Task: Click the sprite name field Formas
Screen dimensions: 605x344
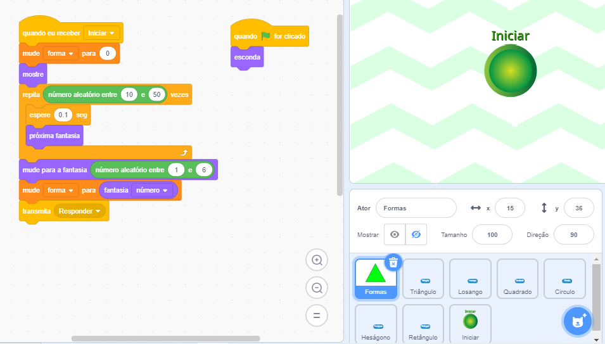Action: [416, 208]
